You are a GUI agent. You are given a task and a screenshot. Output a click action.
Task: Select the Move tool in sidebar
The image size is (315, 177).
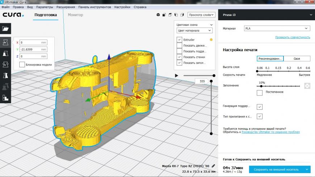click(5, 42)
